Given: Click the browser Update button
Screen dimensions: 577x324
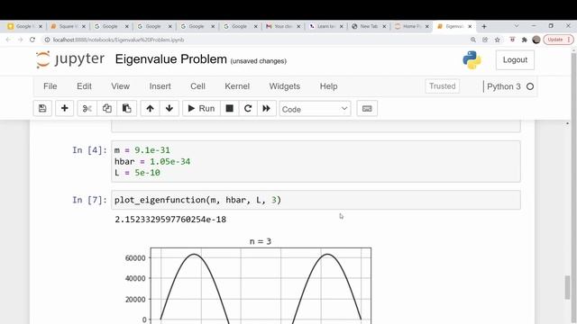Looking at the screenshot, I should [x=558, y=40].
